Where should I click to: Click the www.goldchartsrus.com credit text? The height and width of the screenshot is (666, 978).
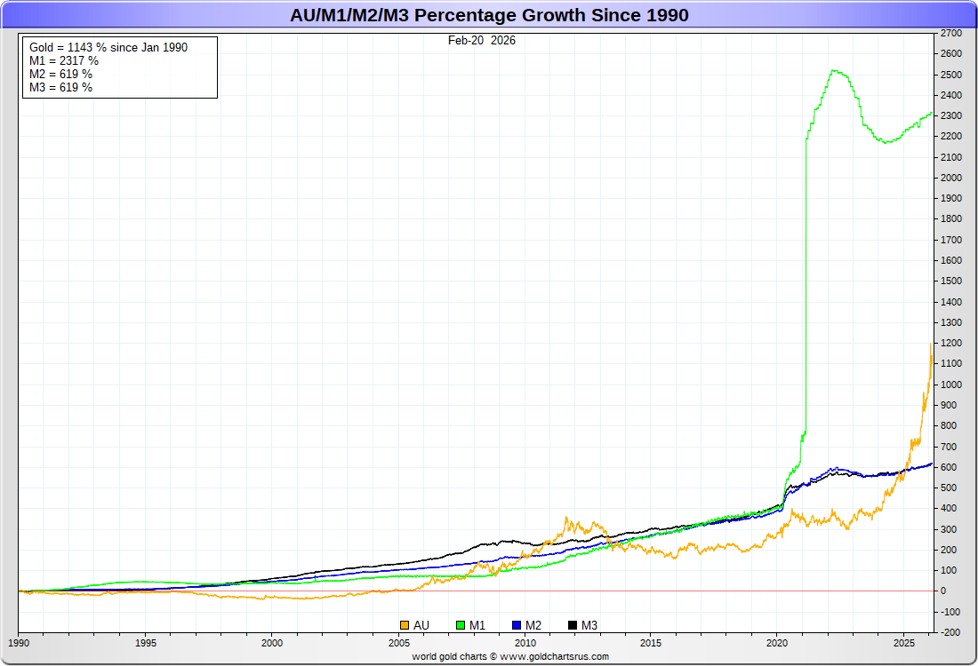[x=555, y=656]
